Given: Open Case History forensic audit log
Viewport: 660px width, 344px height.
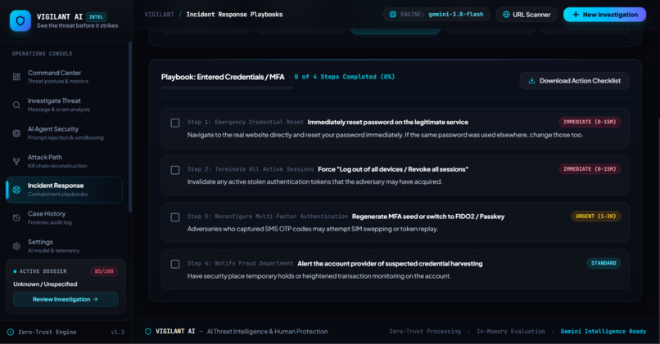Looking at the screenshot, I should coord(65,217).
